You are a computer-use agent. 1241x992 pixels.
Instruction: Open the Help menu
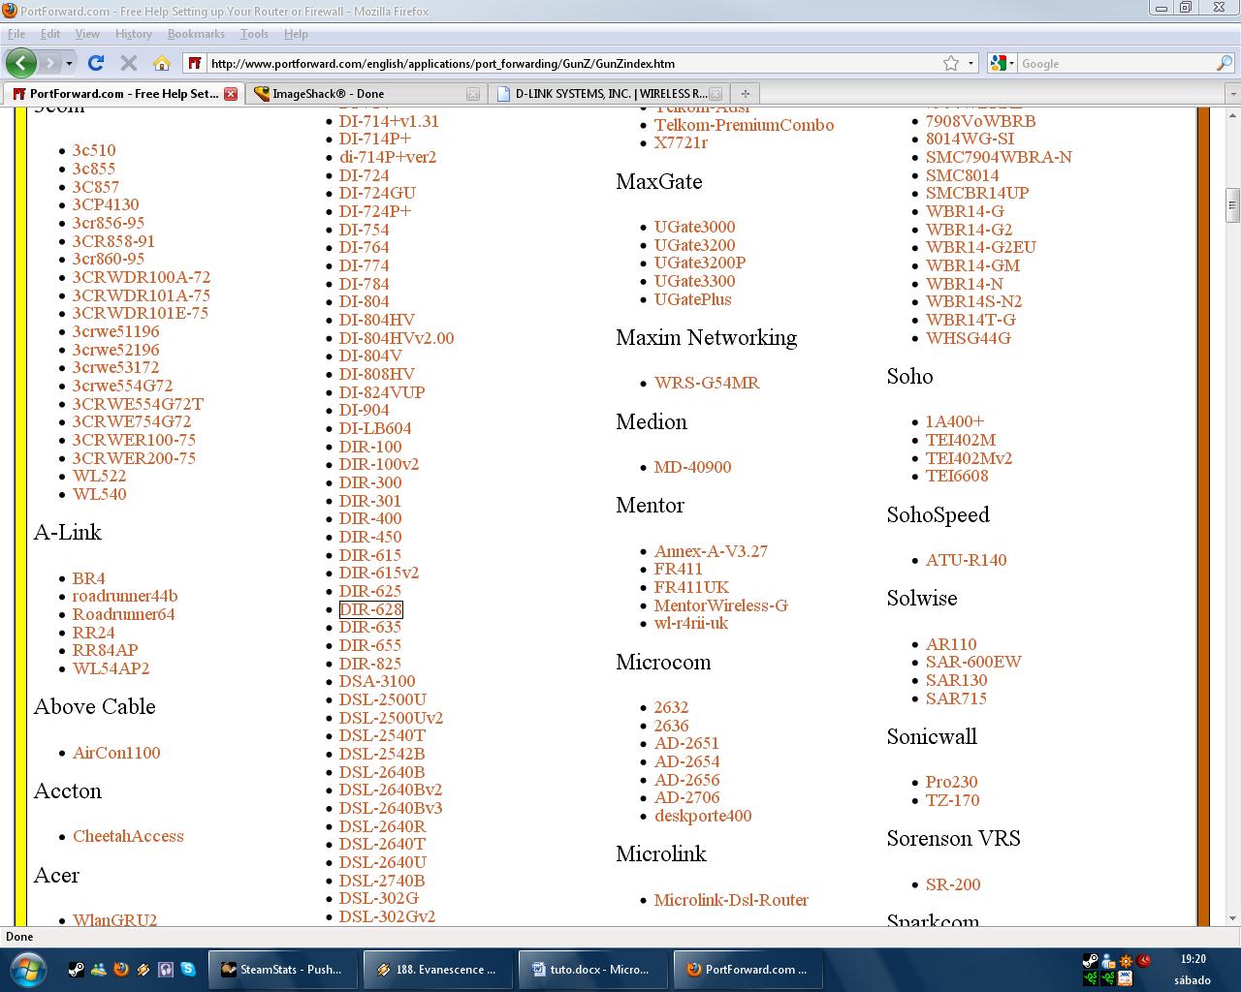point(296,33)
